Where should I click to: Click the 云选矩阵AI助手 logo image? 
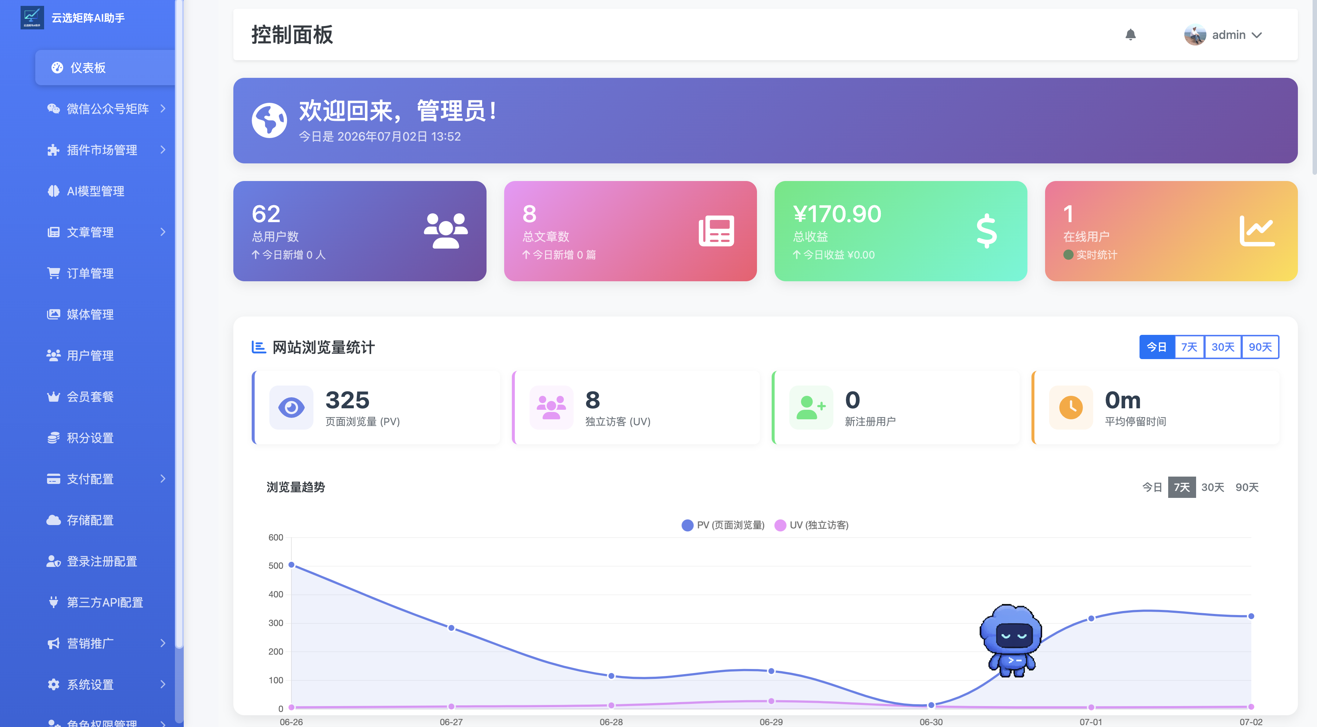(x=32, y=18)
